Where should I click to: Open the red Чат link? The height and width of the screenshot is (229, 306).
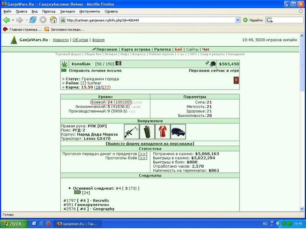coord(206,49)
